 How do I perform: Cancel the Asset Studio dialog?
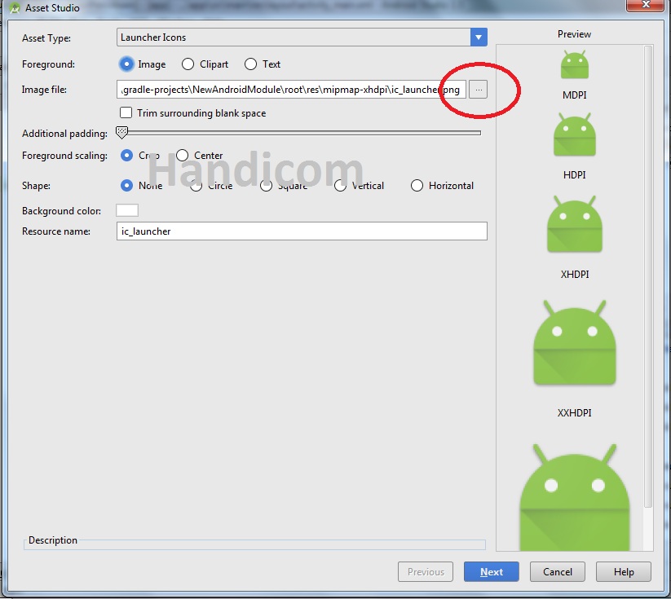(x=557, y=571)
